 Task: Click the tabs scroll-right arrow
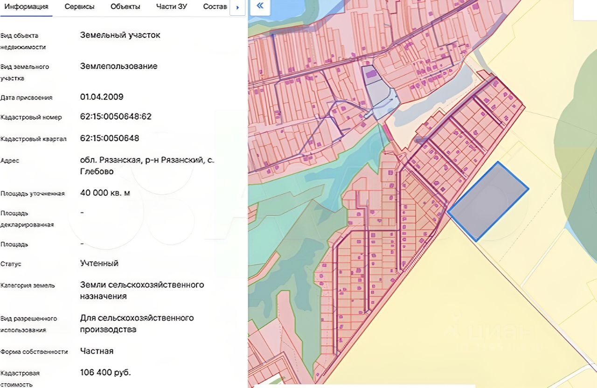238,7
